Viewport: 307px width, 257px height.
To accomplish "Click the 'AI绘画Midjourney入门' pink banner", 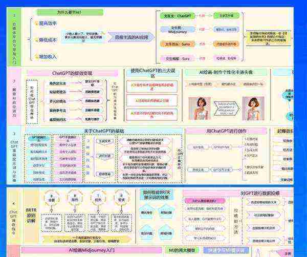I will [92, 250].
